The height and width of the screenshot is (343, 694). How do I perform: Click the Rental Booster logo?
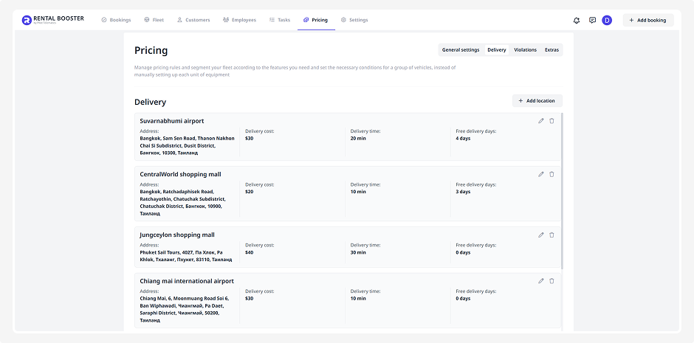click(x=52, y=21)
